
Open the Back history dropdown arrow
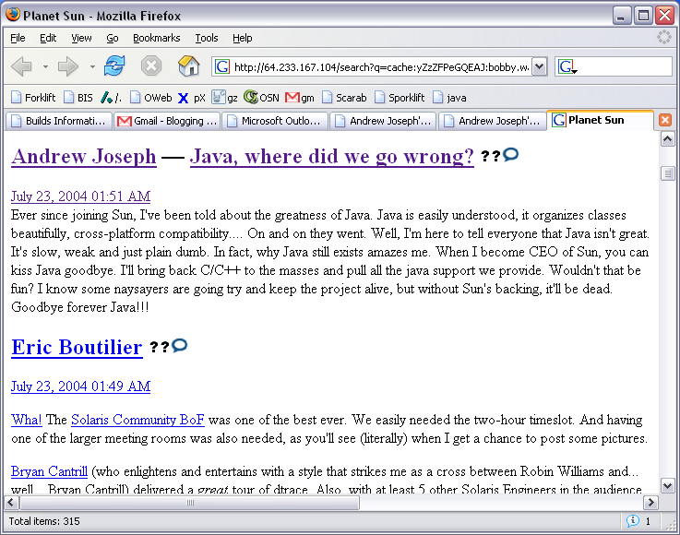click(45, 66)
